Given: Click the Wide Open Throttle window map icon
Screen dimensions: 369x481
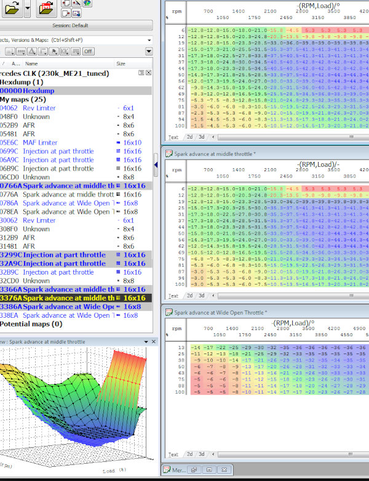Looking at the screenshot, I should [169, 312].
